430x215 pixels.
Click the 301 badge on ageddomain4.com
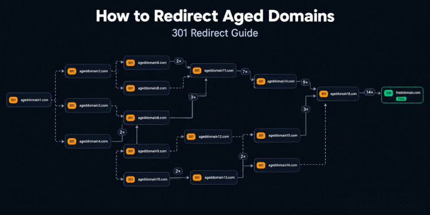72,142
